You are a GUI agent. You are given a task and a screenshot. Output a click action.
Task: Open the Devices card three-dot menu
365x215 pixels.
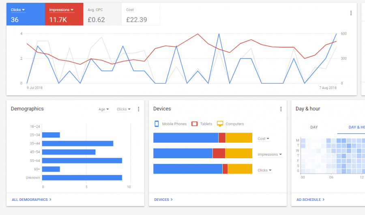(x=281, y=109)
